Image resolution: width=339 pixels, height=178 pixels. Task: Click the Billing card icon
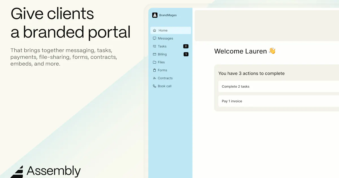pyautogui.click(x=155, y=54)
